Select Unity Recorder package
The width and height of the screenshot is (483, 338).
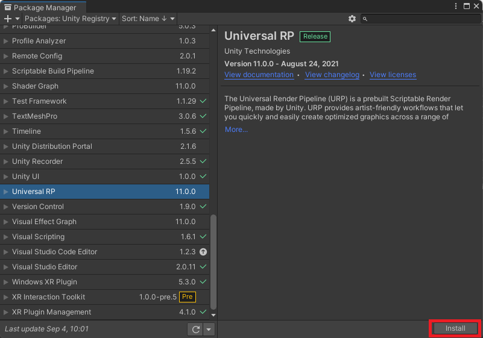(x=104, y=161)
